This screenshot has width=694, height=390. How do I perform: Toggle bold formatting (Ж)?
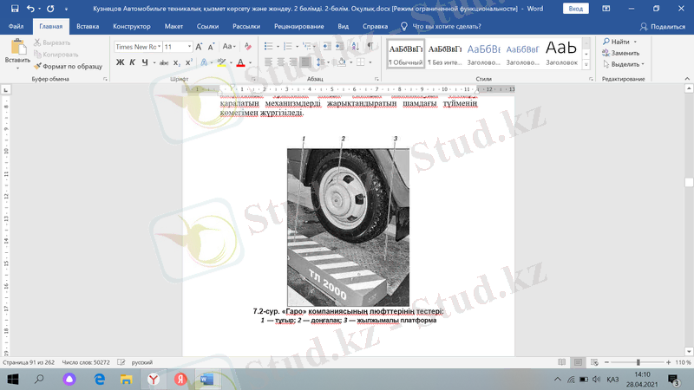pos(121,62)
